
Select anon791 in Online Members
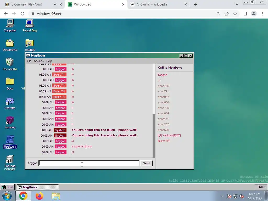tap(163, 91)
